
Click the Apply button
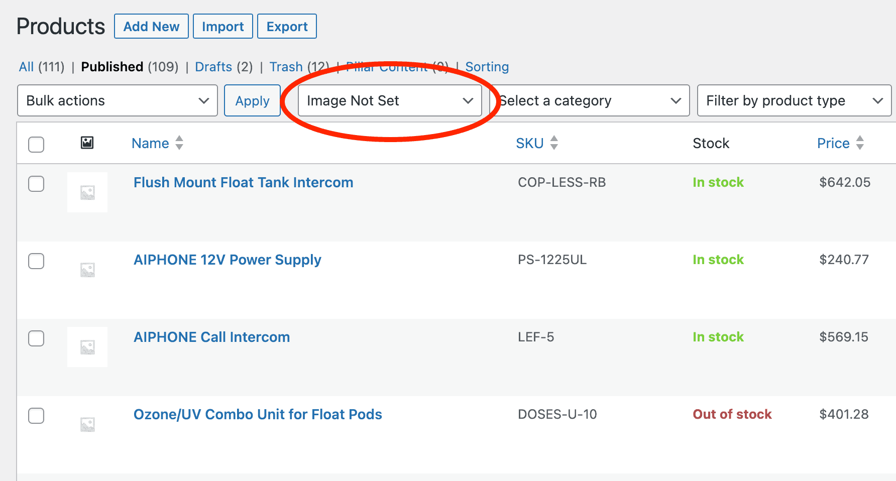tap(252, 100)
